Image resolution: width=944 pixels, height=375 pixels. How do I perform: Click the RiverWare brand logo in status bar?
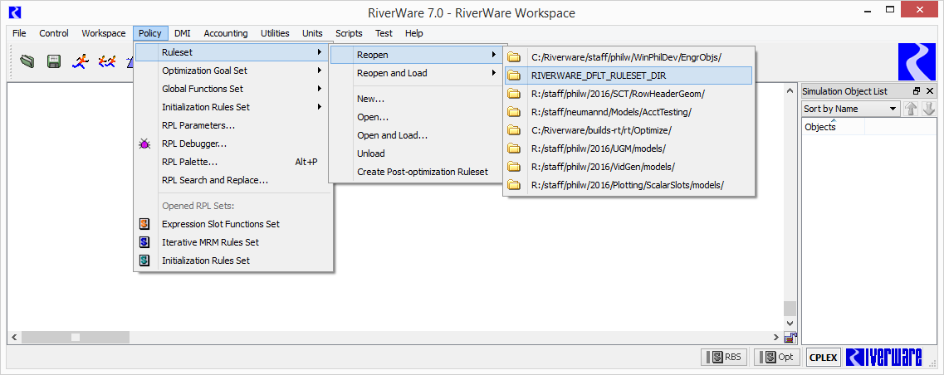point(883,357)
